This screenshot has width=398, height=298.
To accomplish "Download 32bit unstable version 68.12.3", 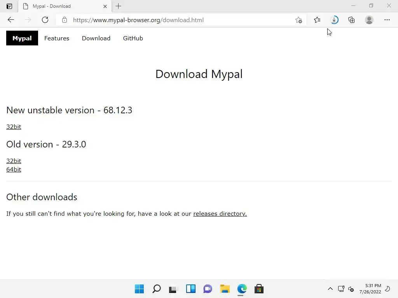I will (14, 127).
